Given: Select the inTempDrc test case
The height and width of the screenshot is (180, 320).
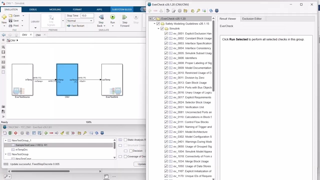Looking at the screenshot, I should pos(21,149).
